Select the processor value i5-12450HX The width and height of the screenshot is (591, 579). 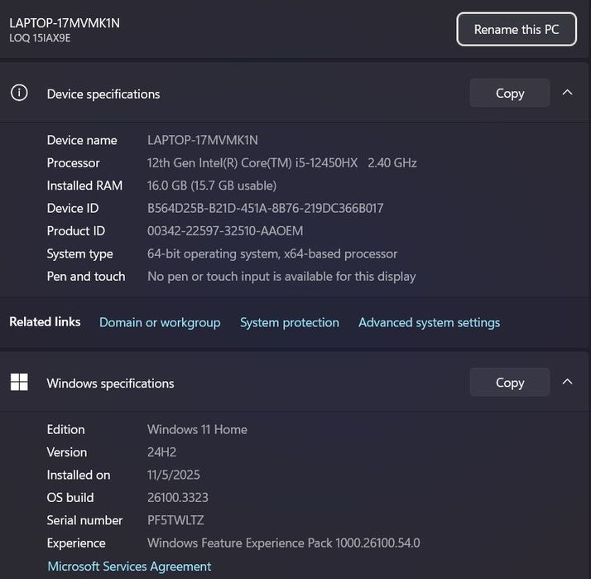click(x=326, y=163)
